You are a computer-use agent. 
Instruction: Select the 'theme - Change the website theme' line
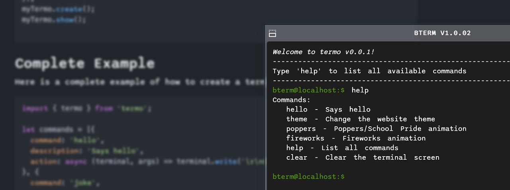click(361, 119)
